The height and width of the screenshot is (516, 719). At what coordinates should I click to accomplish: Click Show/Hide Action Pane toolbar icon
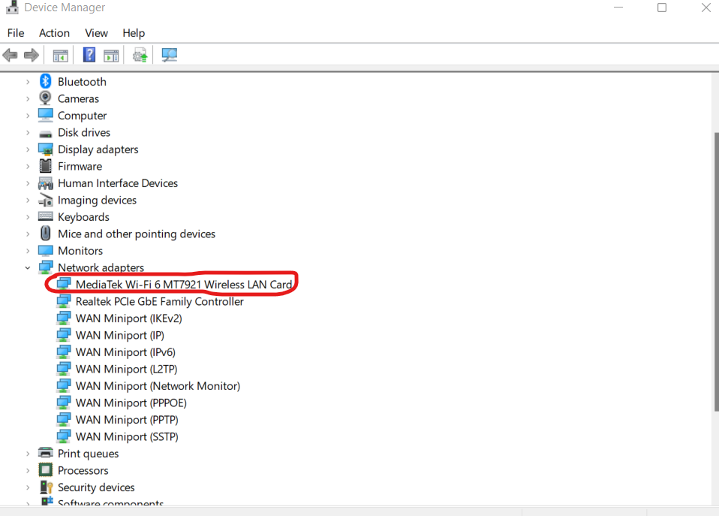pyautogui.click(x=111, y=56)
